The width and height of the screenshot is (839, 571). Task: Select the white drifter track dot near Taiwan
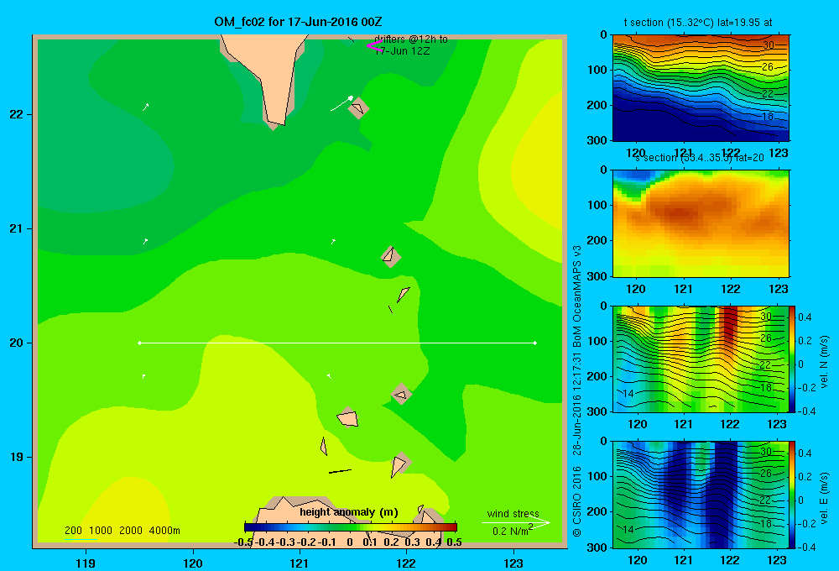351,98
